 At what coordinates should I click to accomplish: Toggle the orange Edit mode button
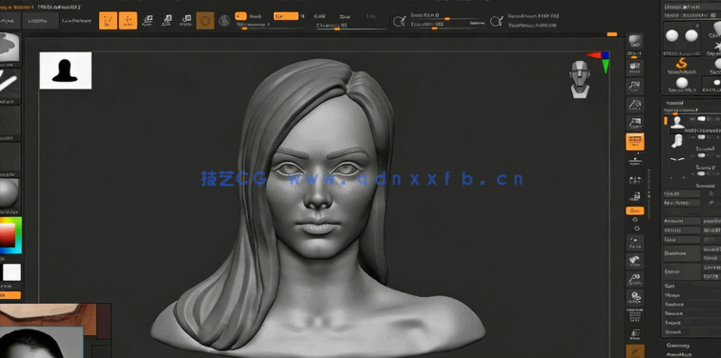(x=108, y=21)
